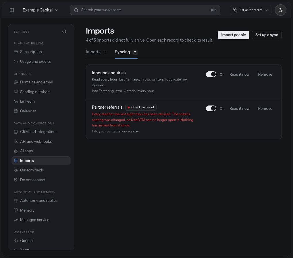Click the Domains and email globe icon

[x=16, y=82]
